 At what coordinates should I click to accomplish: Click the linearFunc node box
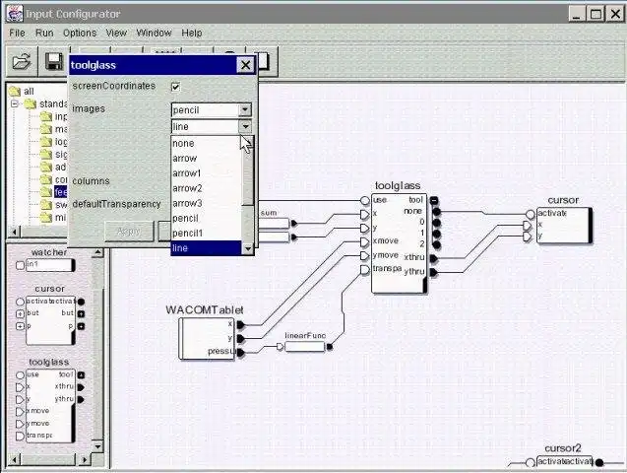coord(304,347)
